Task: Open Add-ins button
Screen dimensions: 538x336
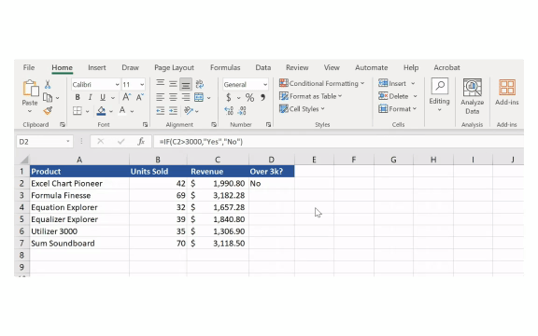Action: click(x=507, y=92)
